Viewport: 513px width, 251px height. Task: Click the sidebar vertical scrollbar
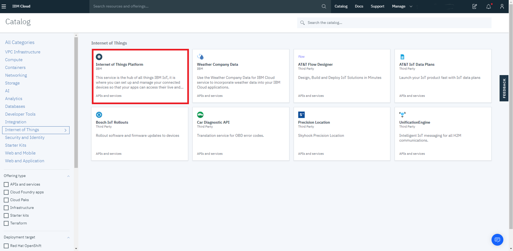(76, 103)
